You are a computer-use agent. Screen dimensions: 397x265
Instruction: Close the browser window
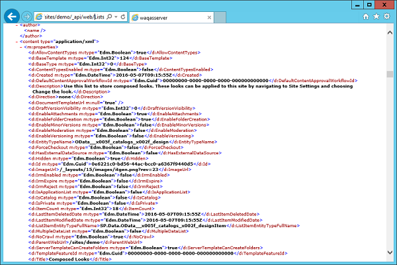384,5
